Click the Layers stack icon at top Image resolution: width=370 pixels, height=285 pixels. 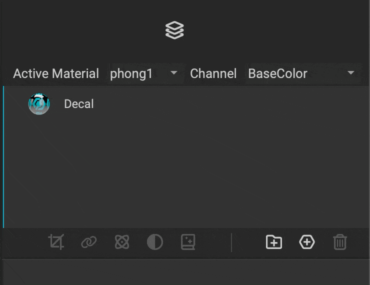174,30
